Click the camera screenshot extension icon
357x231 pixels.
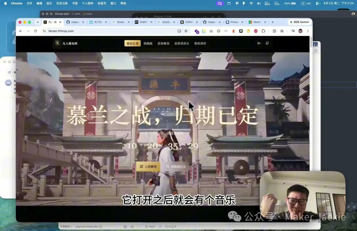tap(211, 31)
